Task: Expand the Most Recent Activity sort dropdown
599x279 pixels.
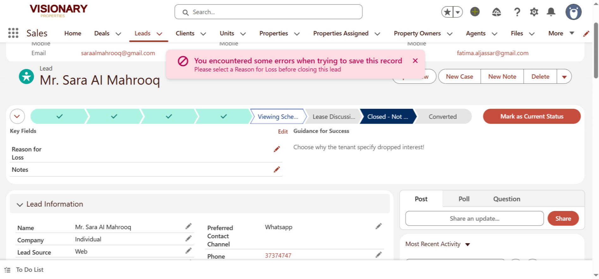Action: coord(468,245)
